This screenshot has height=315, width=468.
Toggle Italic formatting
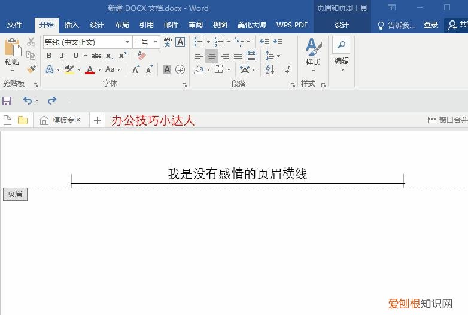tap(62, 56)
